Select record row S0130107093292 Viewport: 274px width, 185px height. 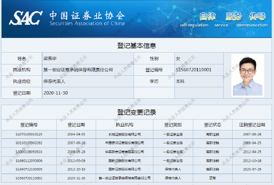[137, 143]
